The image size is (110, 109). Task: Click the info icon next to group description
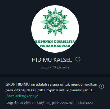pos(102,86)
